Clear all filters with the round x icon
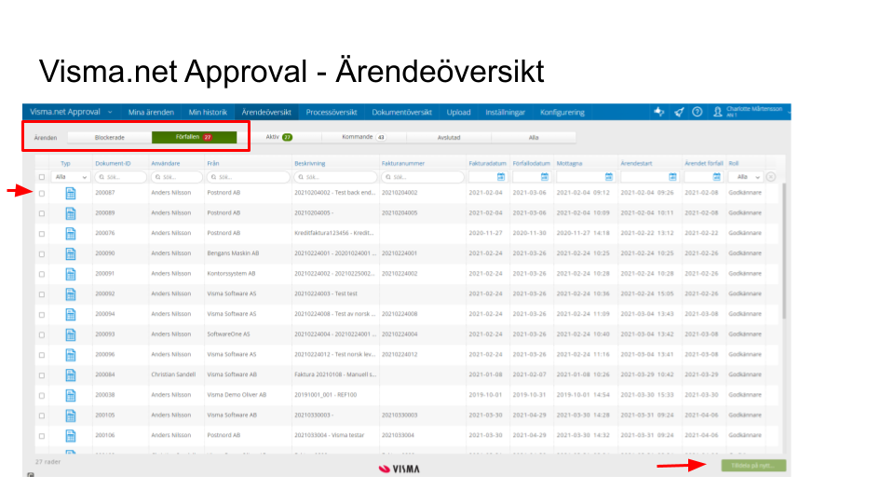Image resolution: width=894 pixels, height=503 pixels. tap(771, 177)
